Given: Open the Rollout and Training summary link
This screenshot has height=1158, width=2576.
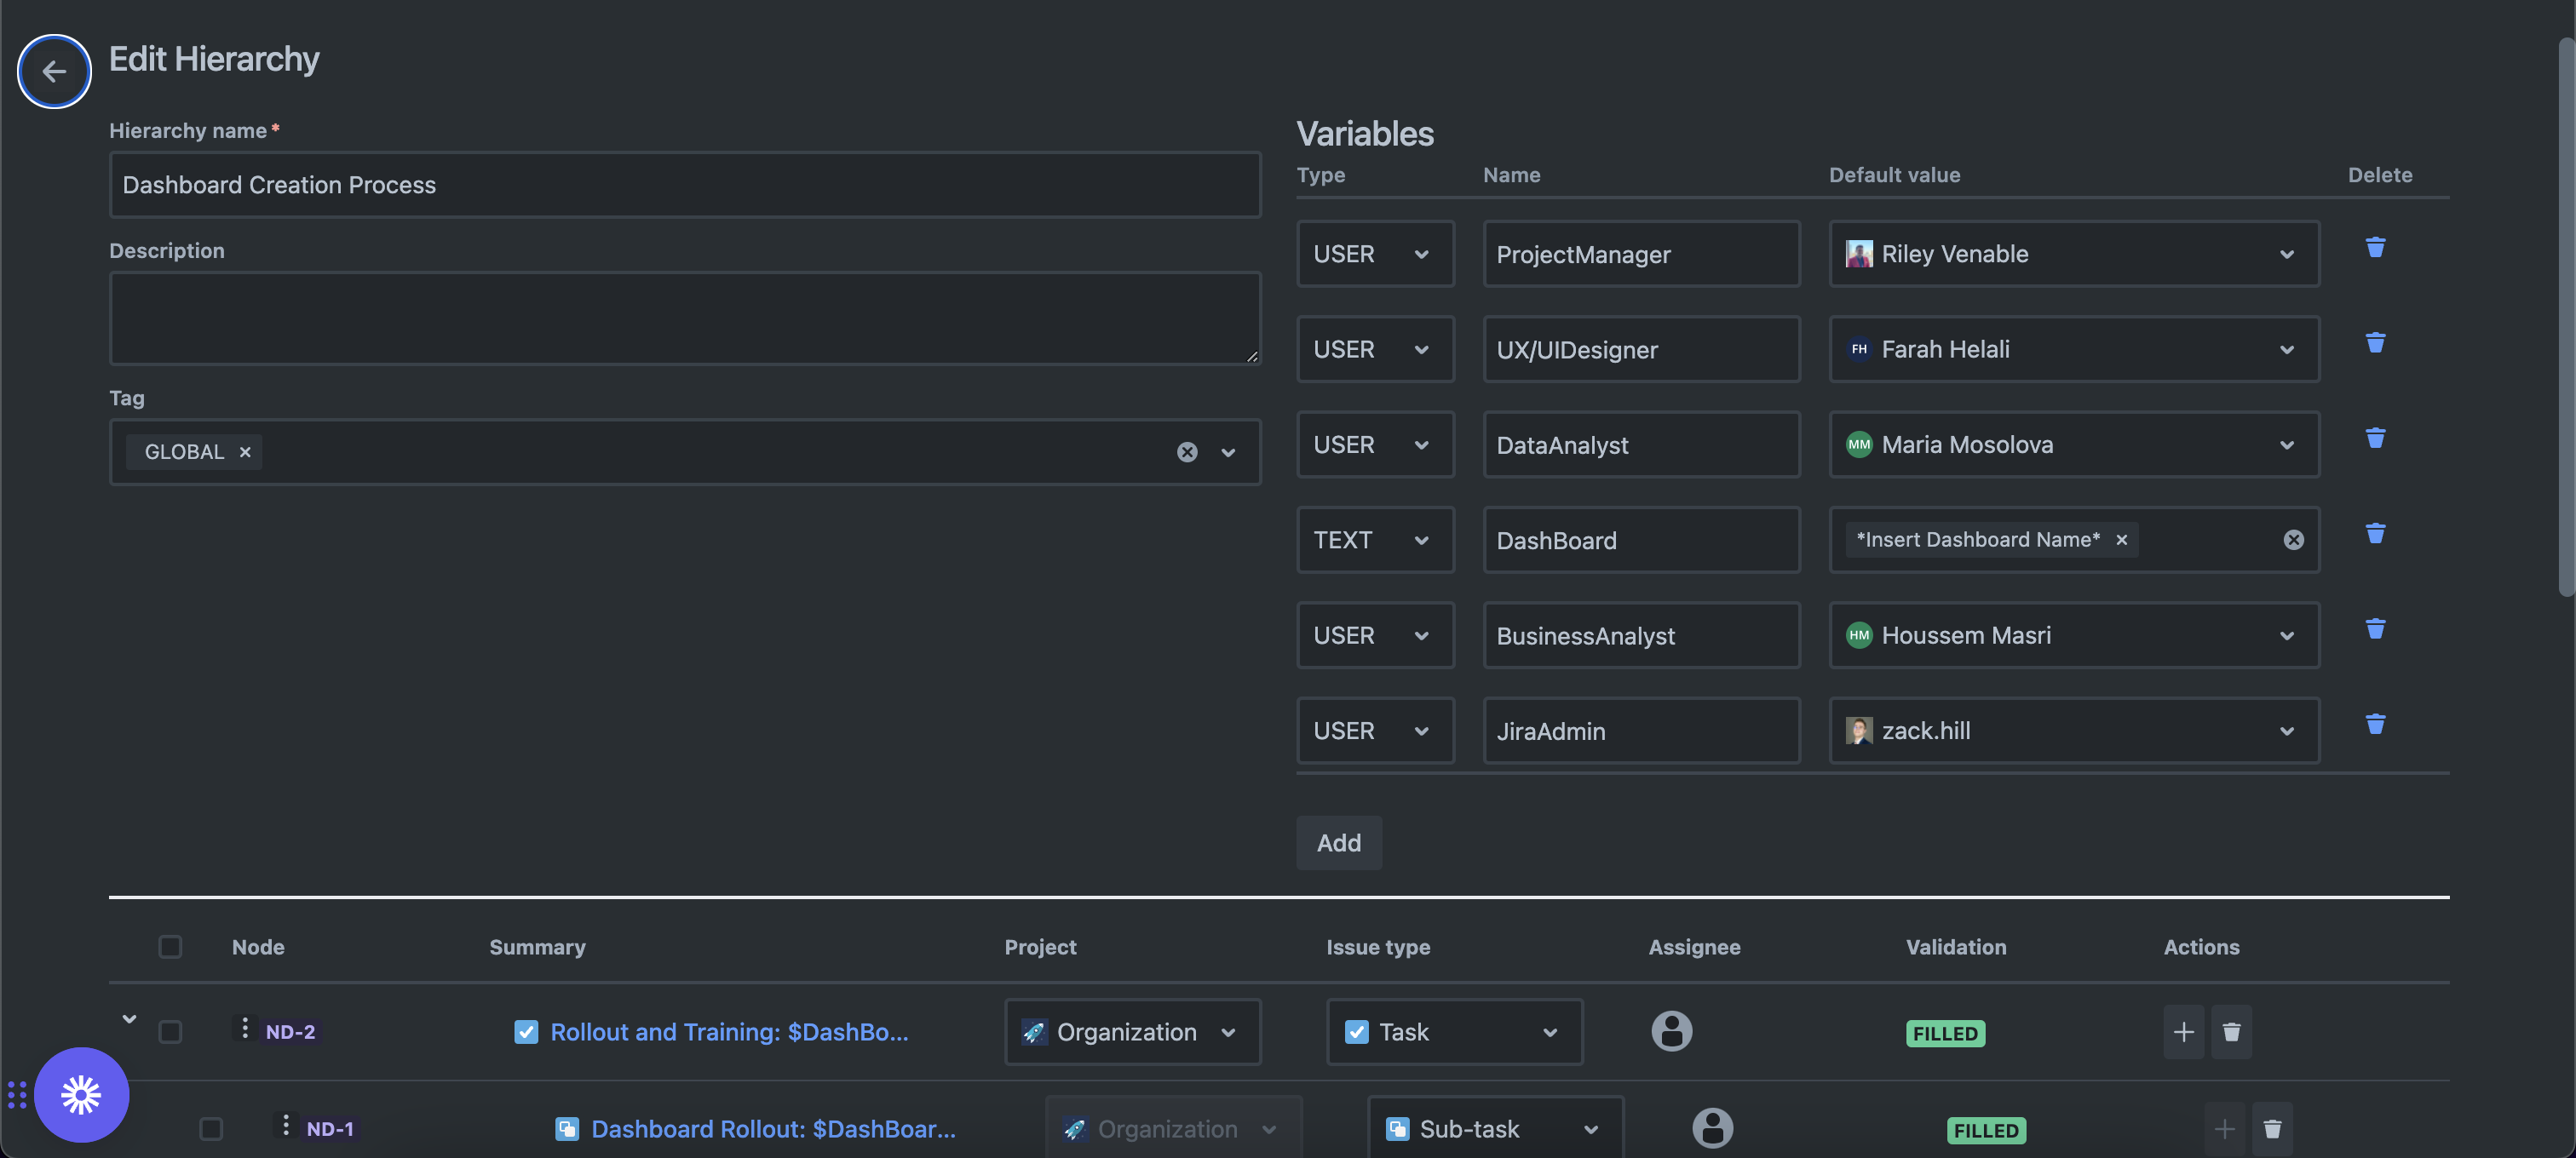Looking at the screenshot, I should click(x=729, y=1031).
